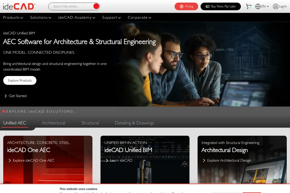Open the Pricing page
The width and height of the screenshot is (290, 193).
point(186,6)
